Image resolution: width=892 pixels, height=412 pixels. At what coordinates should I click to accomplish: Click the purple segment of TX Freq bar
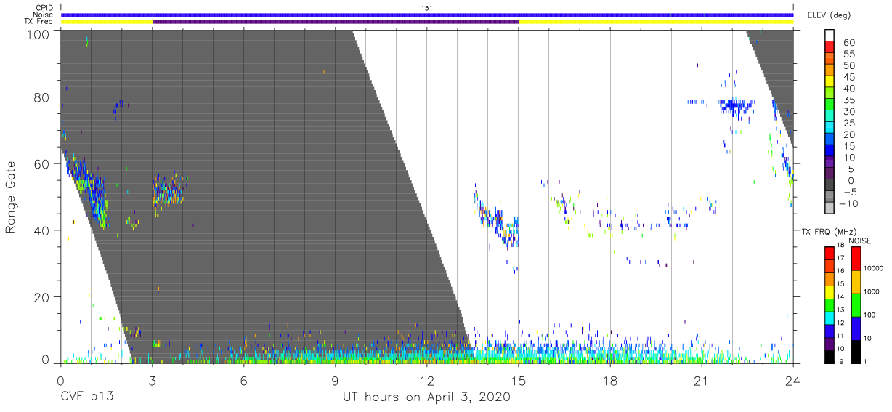[x=336, y=22]
